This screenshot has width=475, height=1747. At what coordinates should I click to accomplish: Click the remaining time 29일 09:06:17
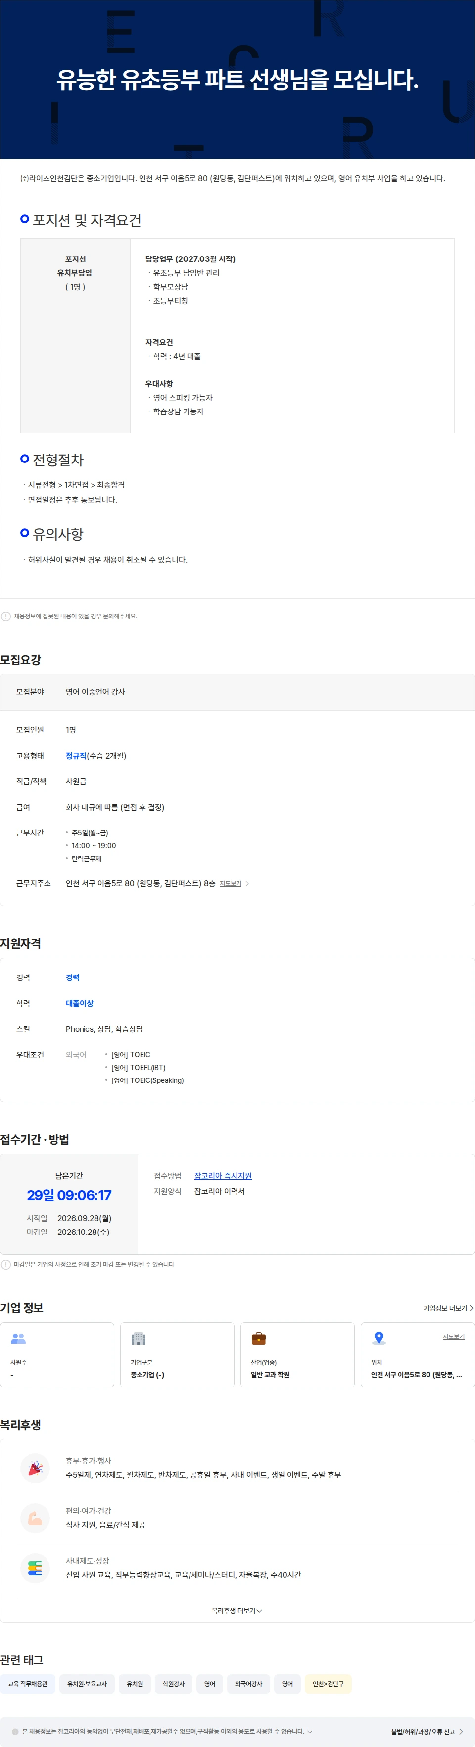pyautogui.click(x=69, y=1195)
